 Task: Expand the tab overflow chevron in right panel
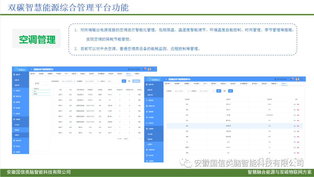click(x=304, y=84)
